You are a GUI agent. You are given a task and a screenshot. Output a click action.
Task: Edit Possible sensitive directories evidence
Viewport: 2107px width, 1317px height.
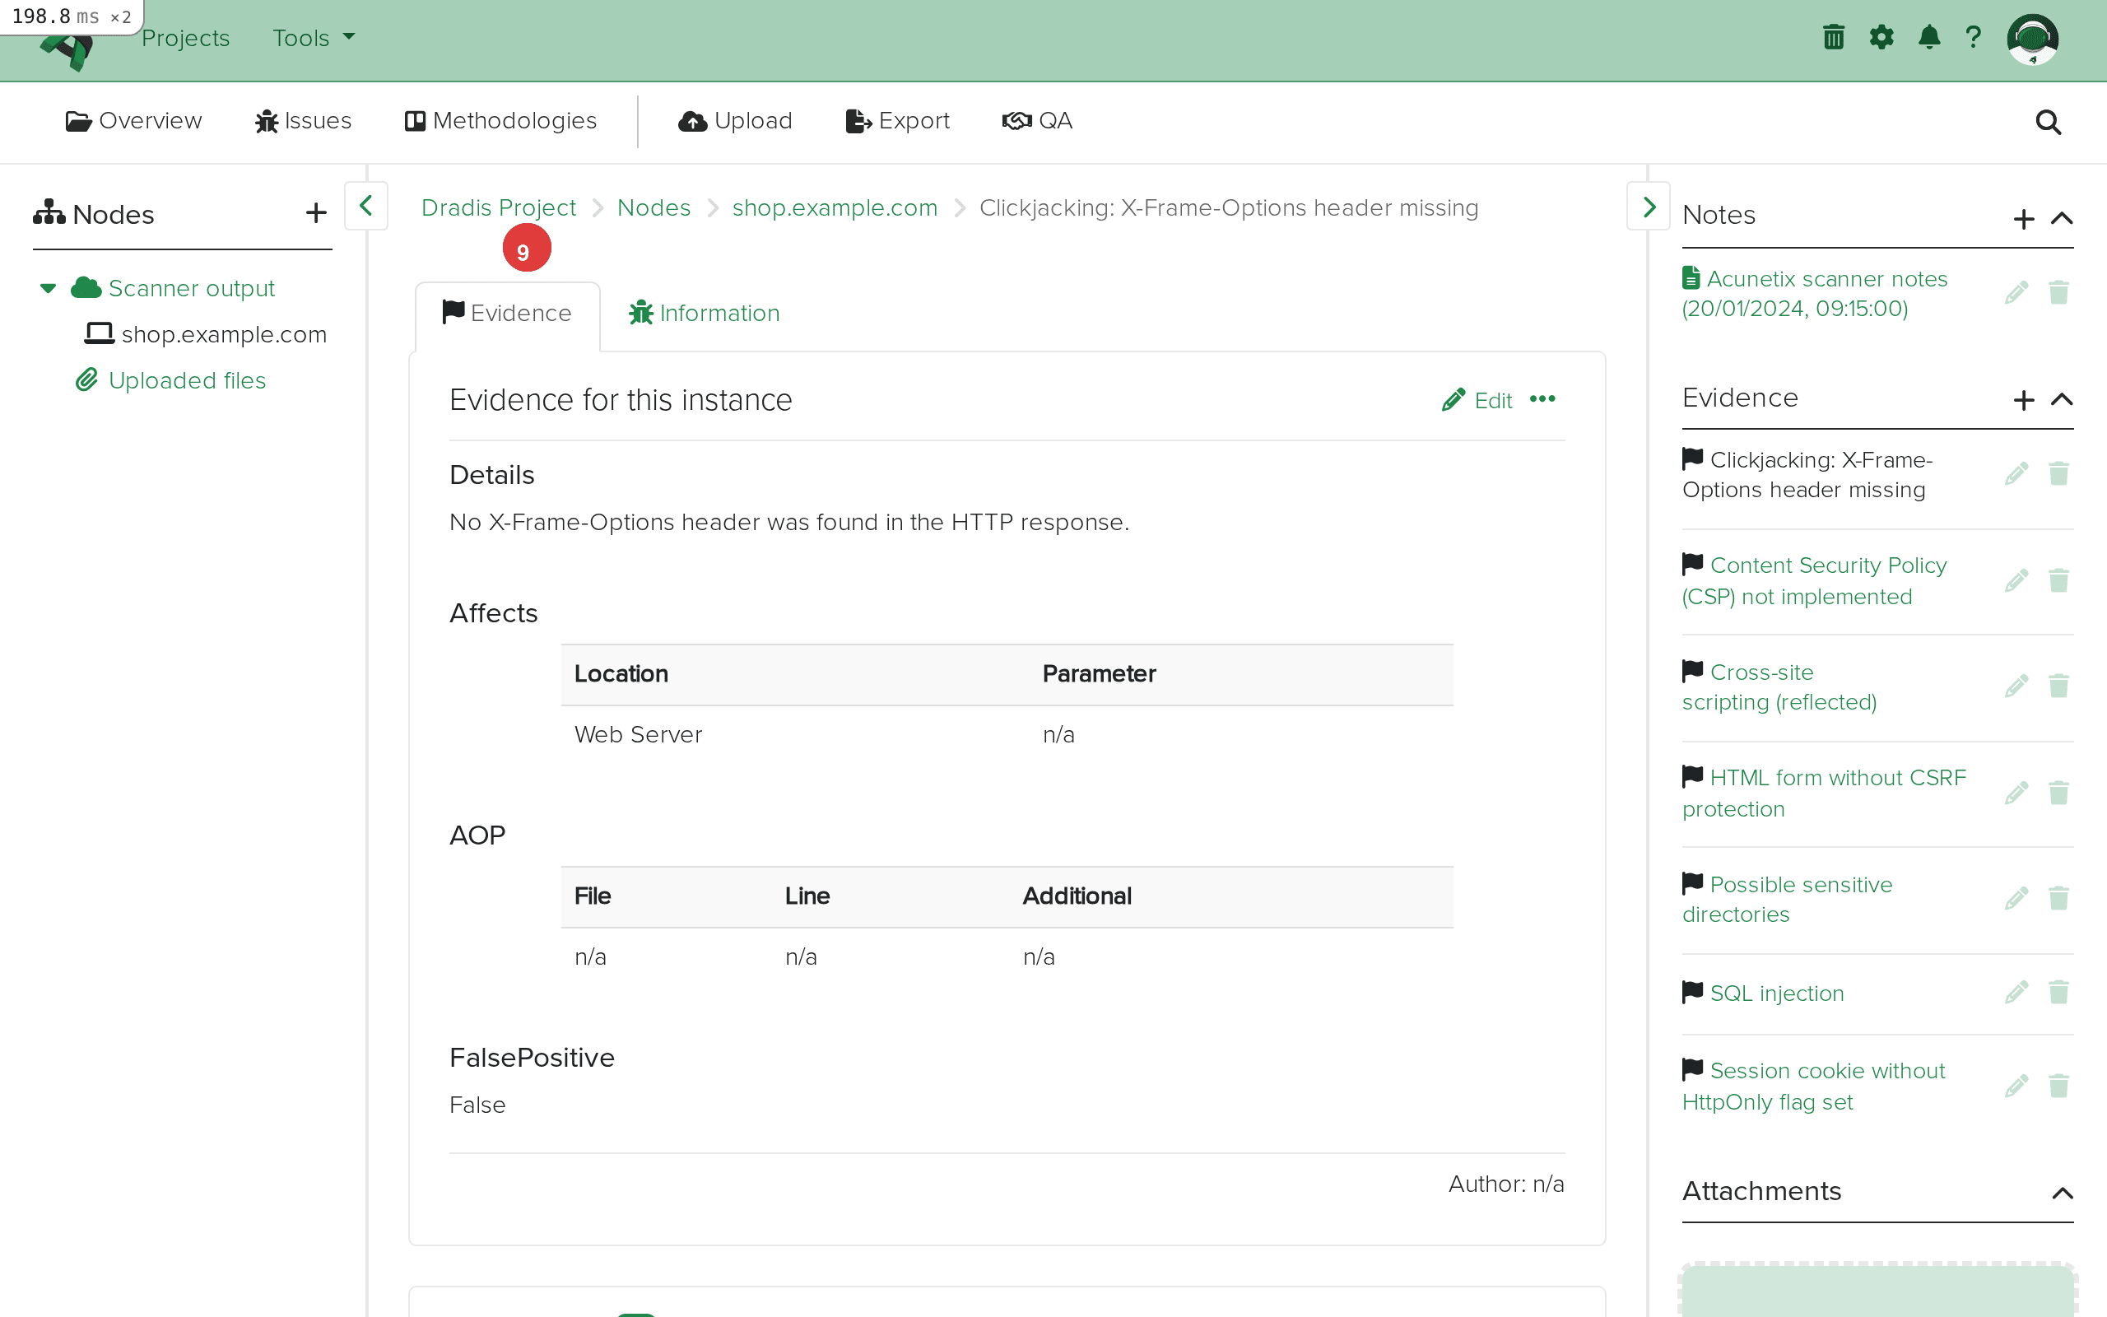[x=2016, y=899]
